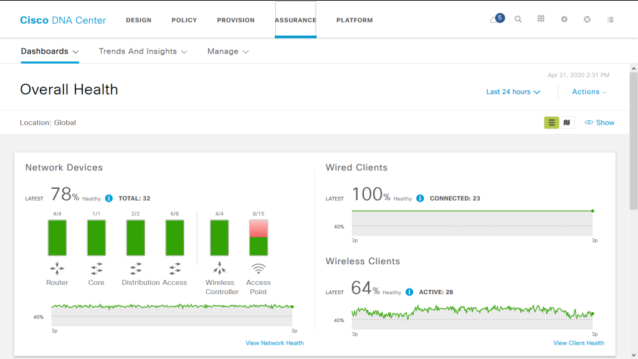Click the Core 1/1 health bar
The height and width of the screenshot is (359, 638).
coord(97,237)
